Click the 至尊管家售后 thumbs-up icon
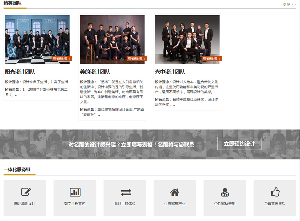Screen dimensions: 300x221 (275, 192)
